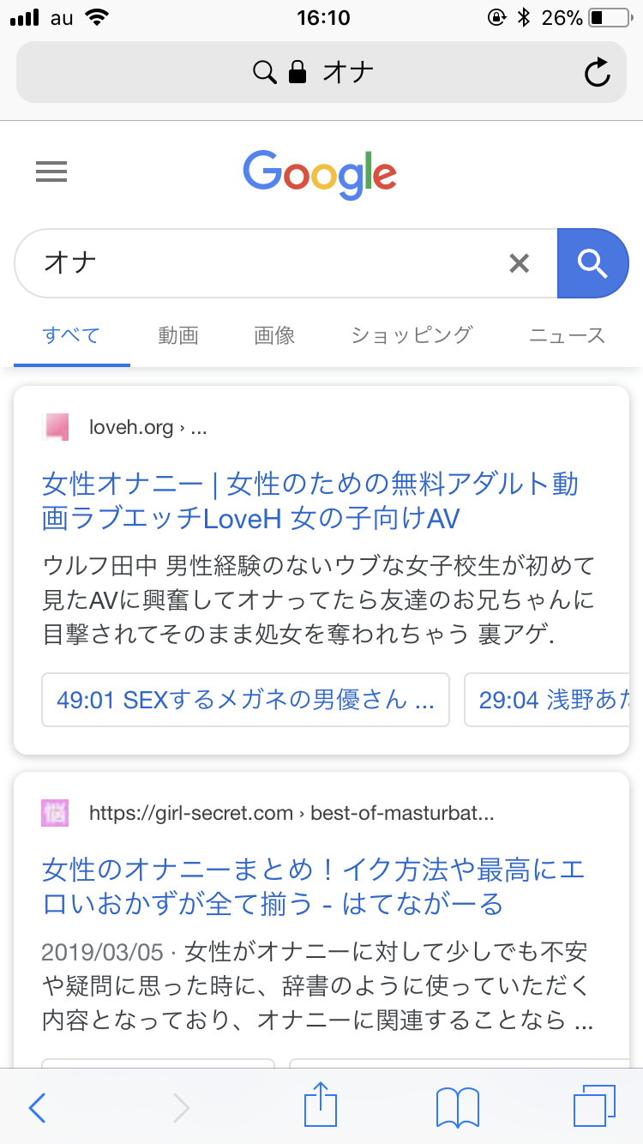
Task: Open the first result title from loveh.org
Action: (309, 501)
